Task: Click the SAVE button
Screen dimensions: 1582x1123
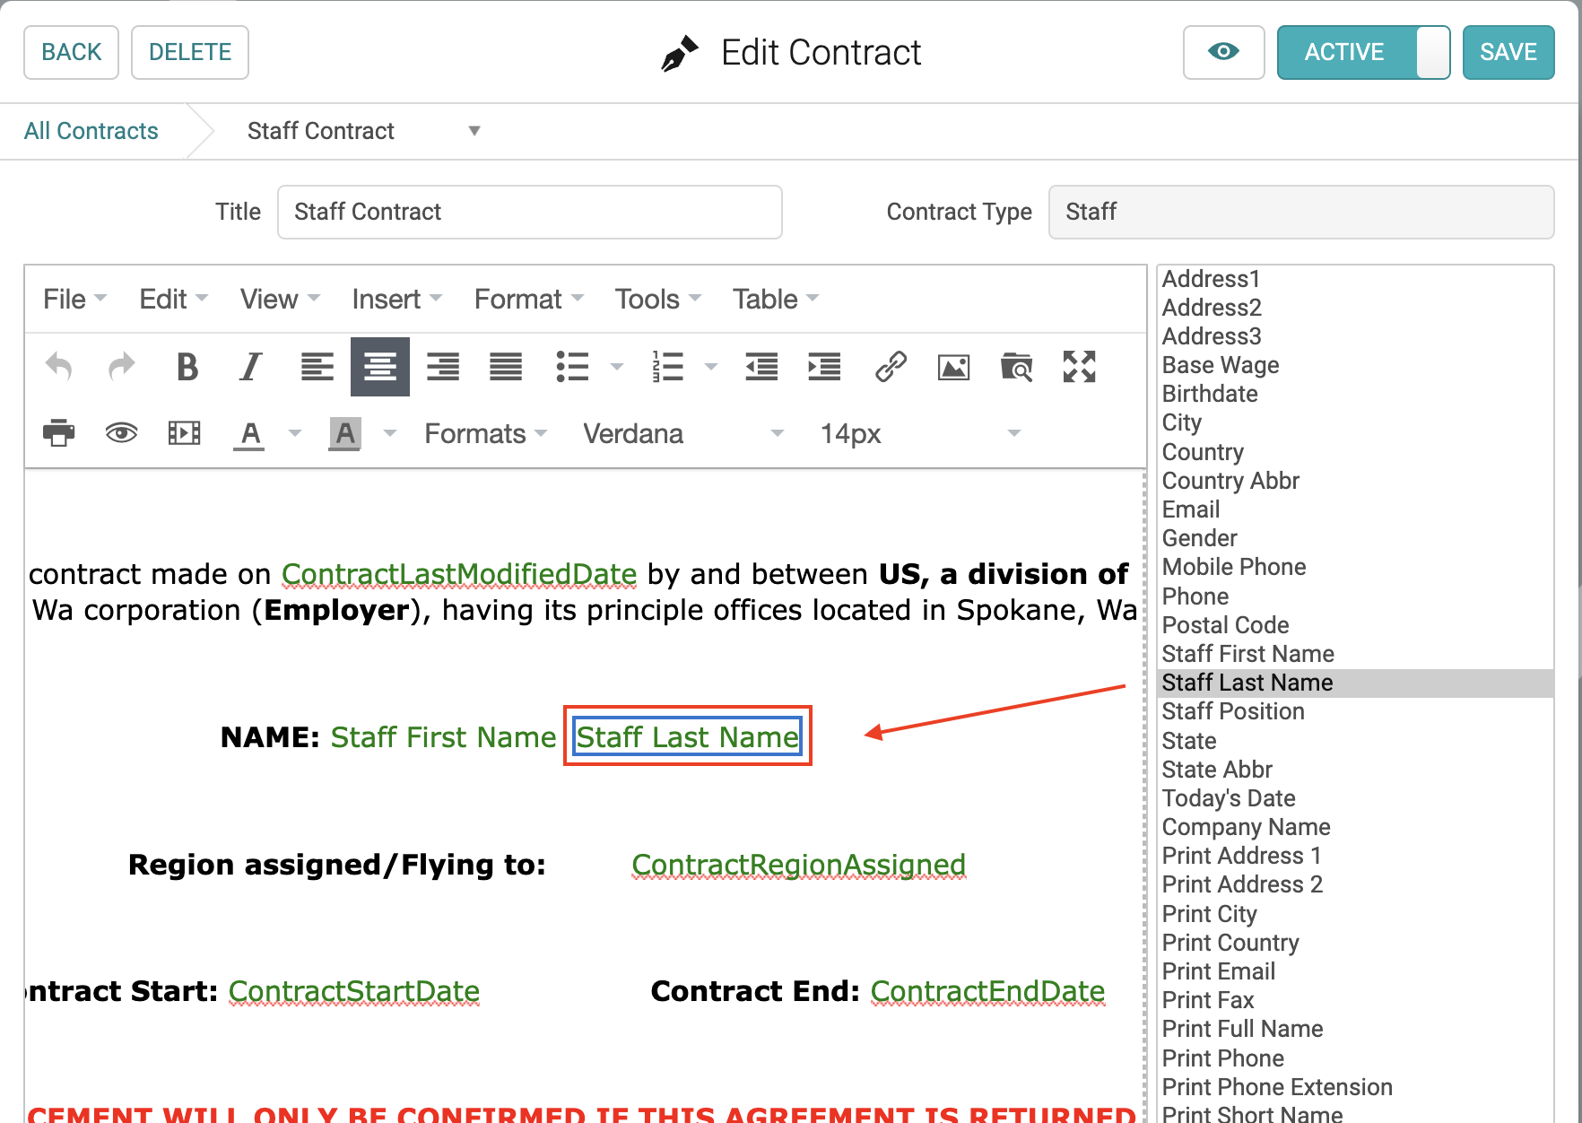Action: click(1508, 52)
